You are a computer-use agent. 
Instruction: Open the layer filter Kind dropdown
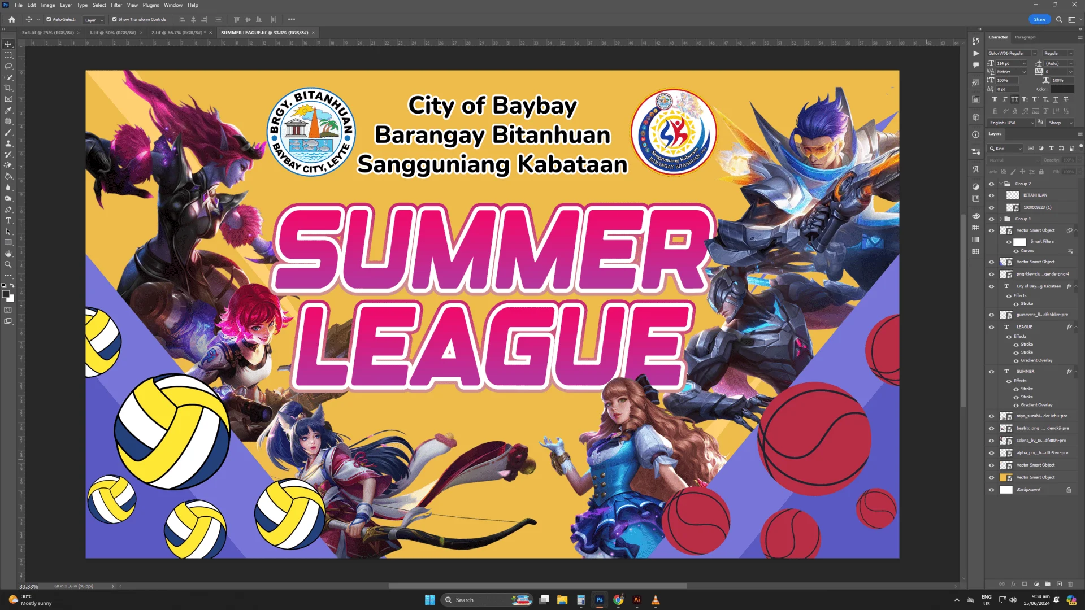point(1005,149)
